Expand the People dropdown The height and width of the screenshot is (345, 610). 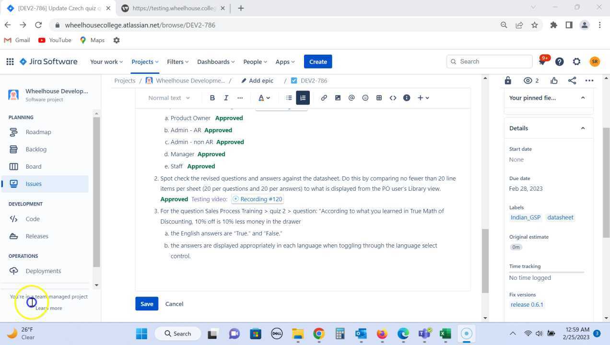point(255,62)
